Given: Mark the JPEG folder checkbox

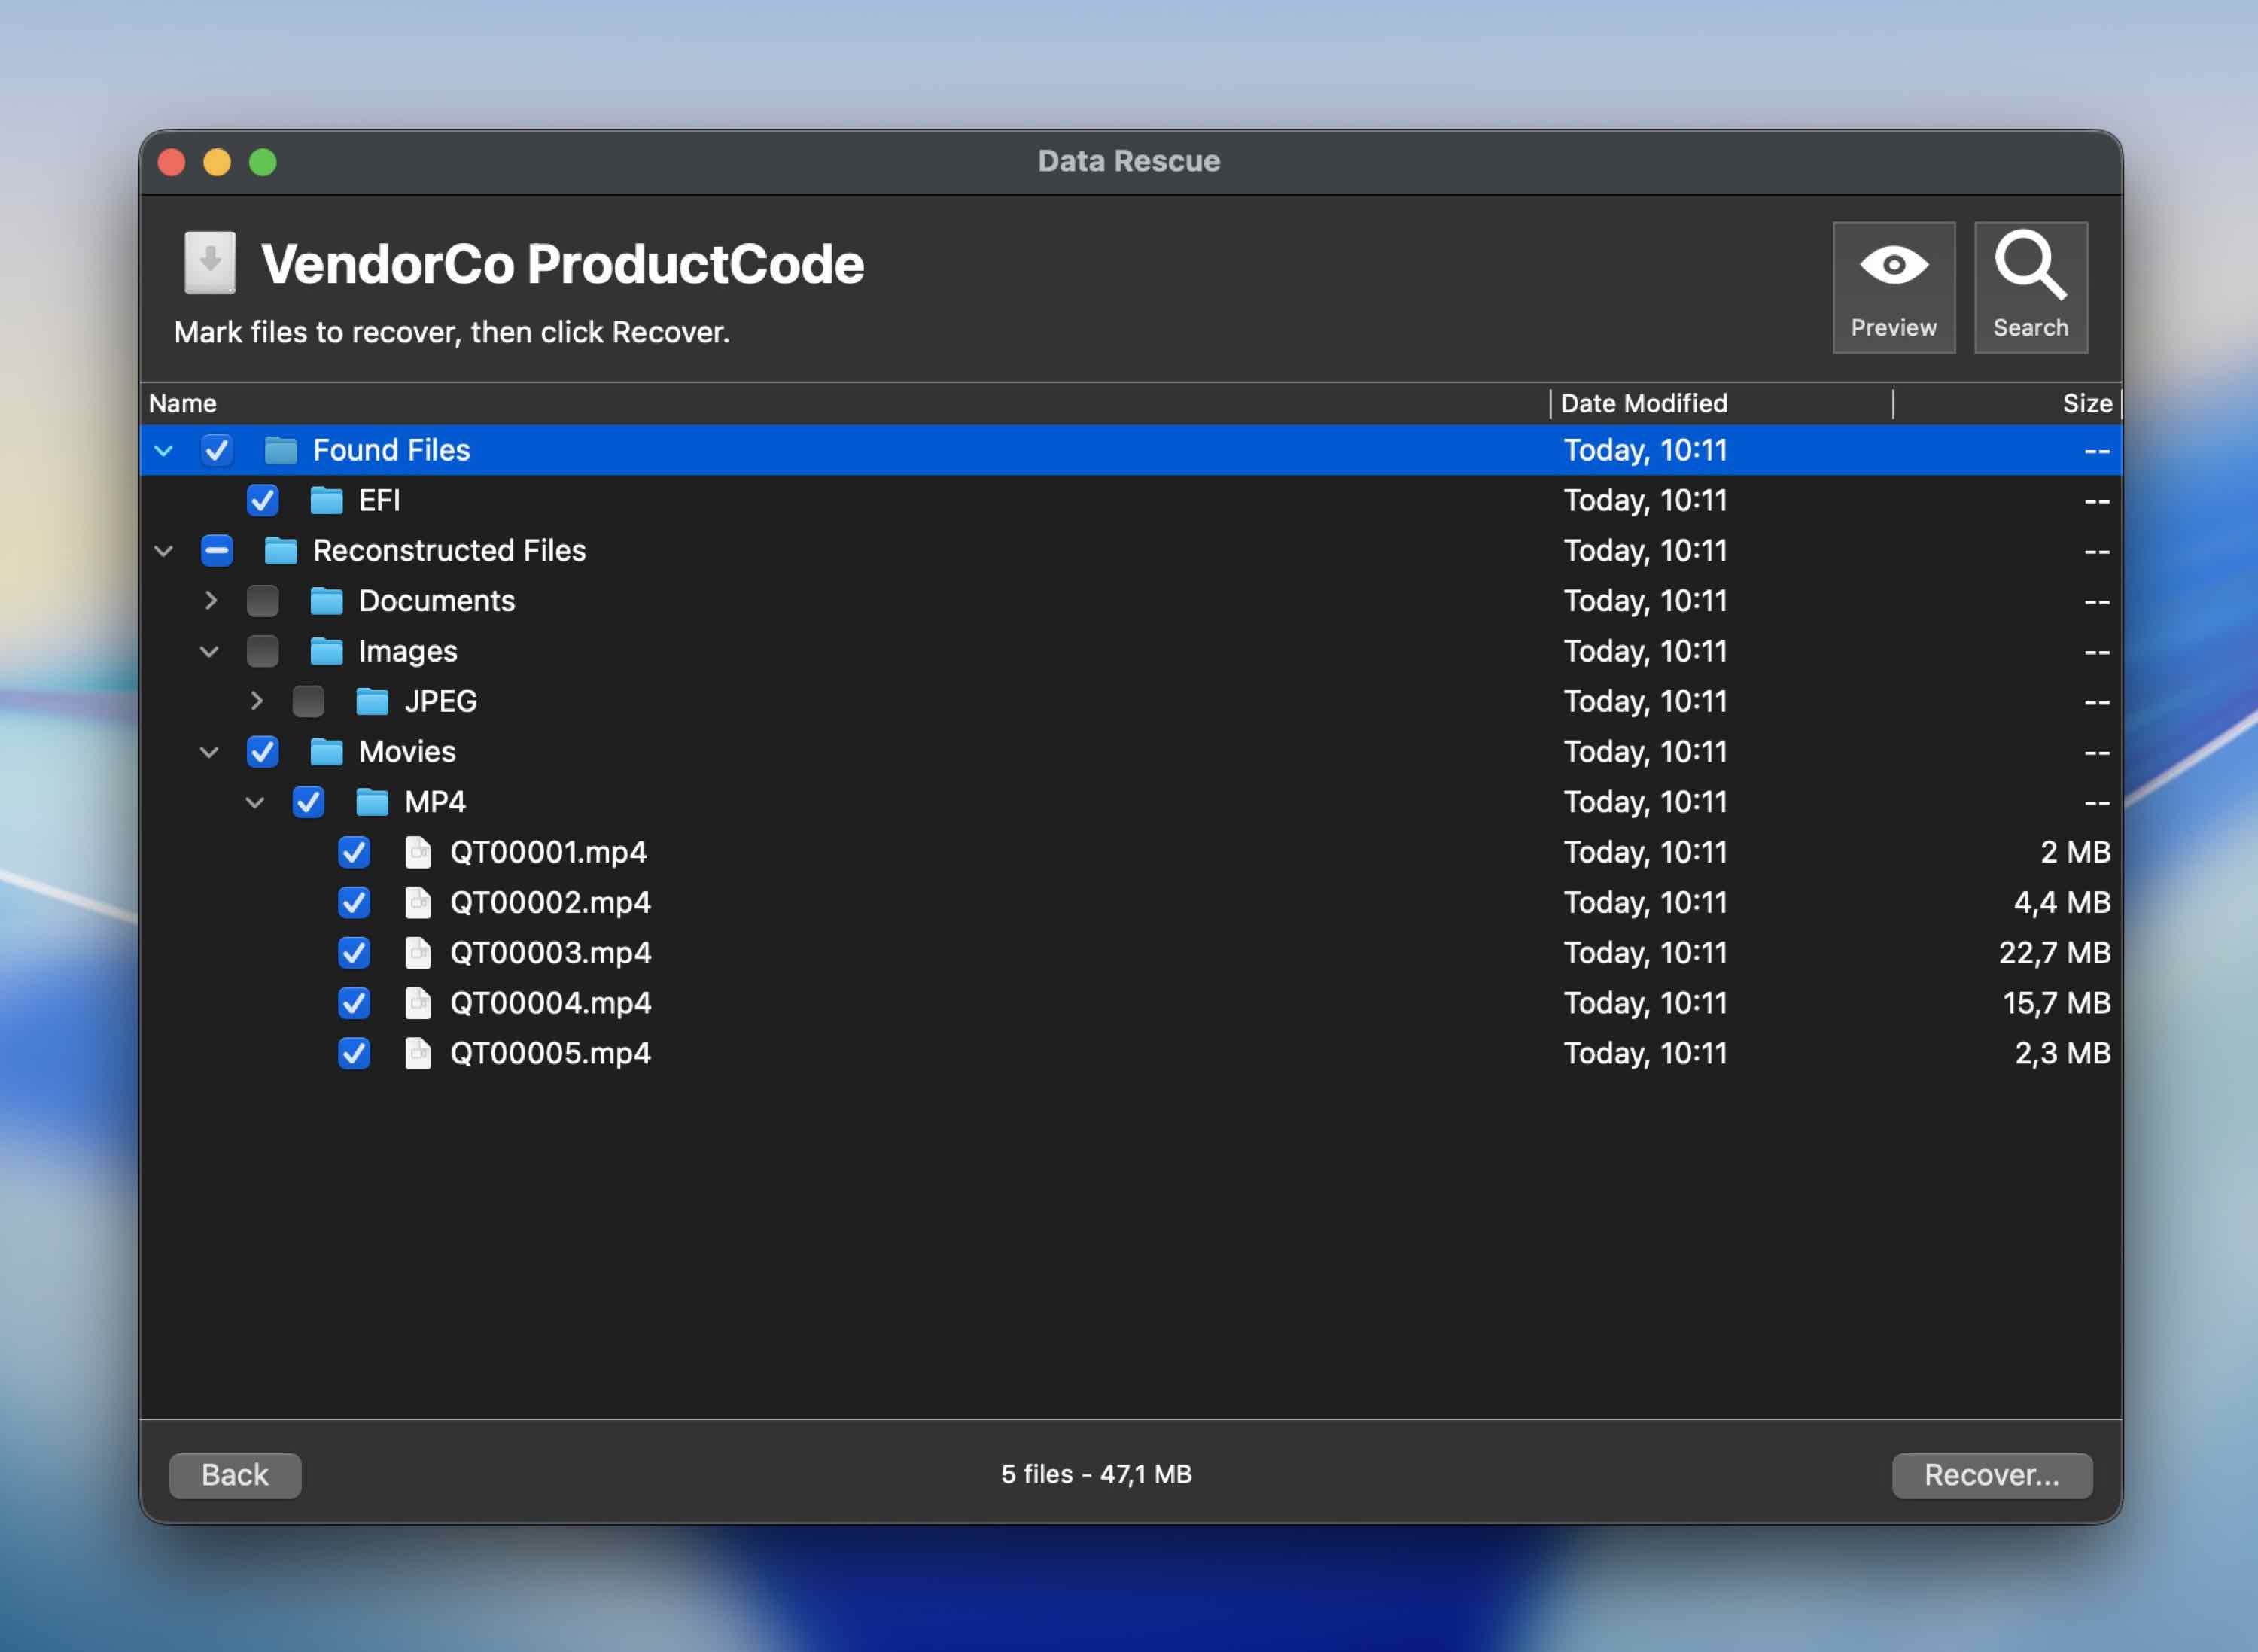Looking at the screenshot, I should (x=308, y=701).
